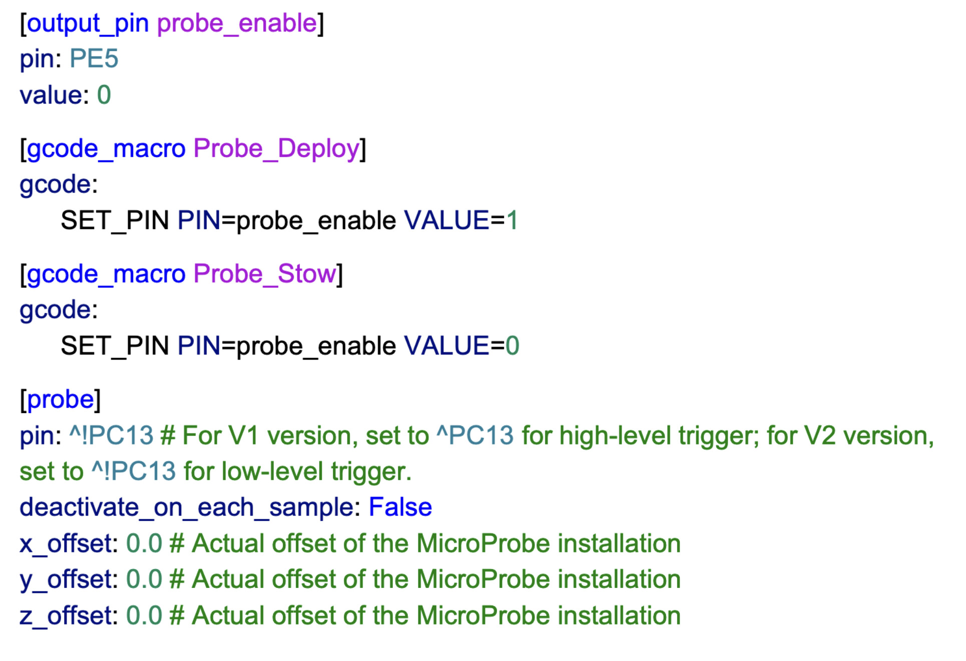This screenshot has height=661, width=966.
Task: Click the ^!PC13 pin value after pin:
Action: coord(111,435)
